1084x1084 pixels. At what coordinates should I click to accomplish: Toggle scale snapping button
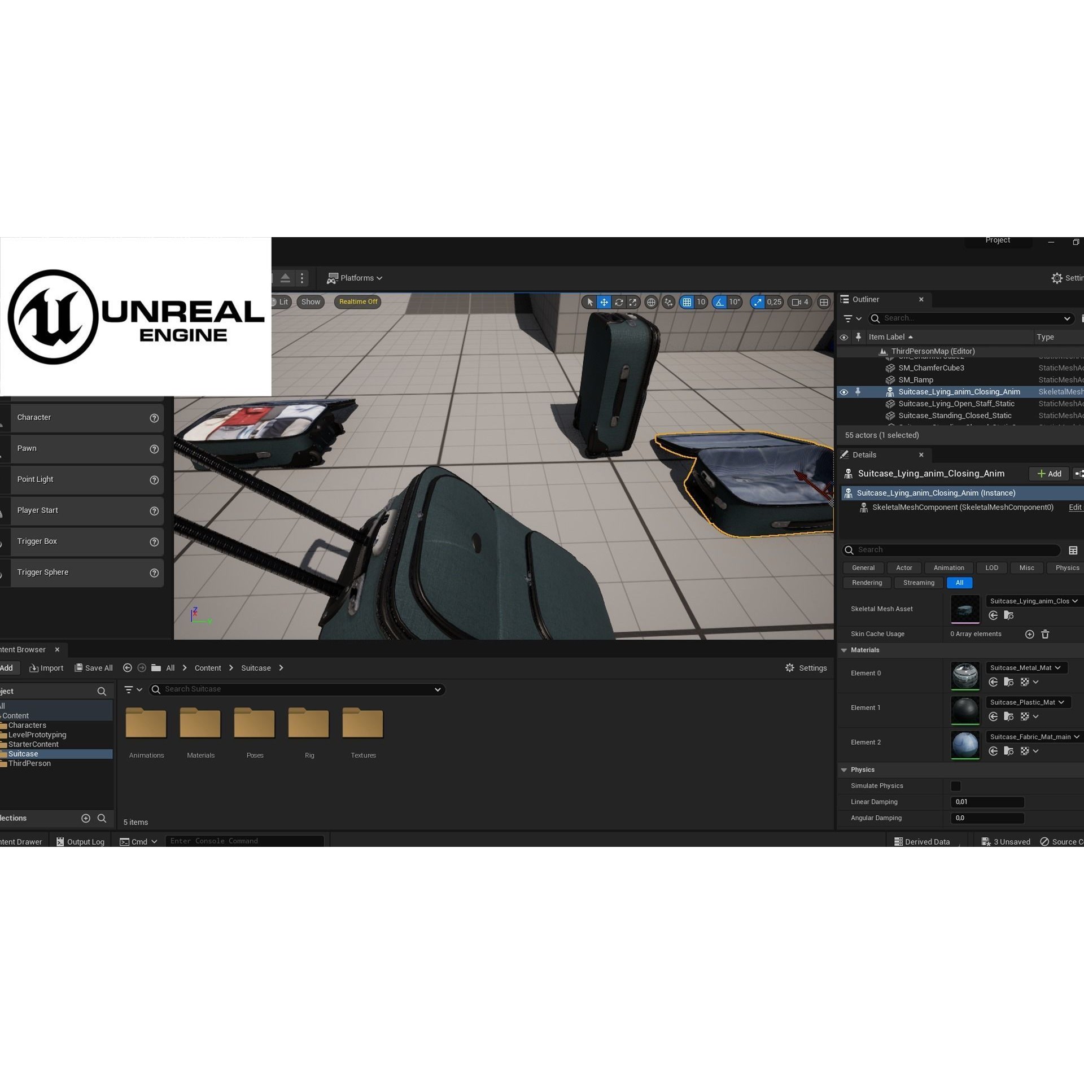click(x=758, y=302)
